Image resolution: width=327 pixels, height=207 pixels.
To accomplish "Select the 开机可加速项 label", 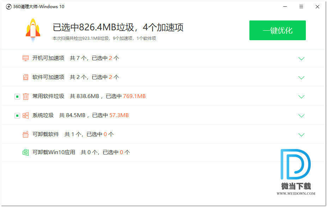I will pyautogui.click(x=48, y=58).
